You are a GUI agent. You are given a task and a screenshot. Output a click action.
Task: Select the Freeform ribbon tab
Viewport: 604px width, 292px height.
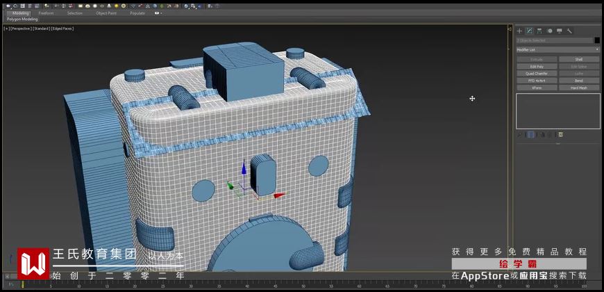point(47,13)
